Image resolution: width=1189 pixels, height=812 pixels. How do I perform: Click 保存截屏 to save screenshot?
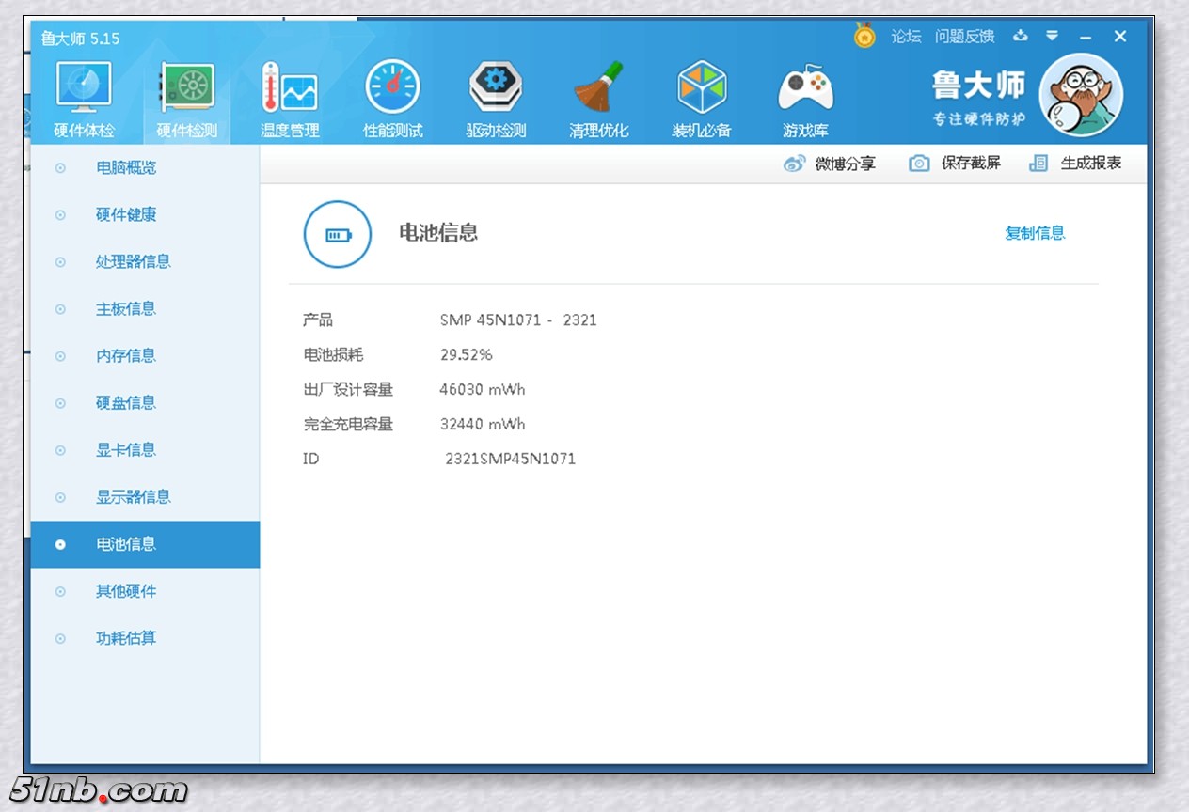click(x=955, y=164)
